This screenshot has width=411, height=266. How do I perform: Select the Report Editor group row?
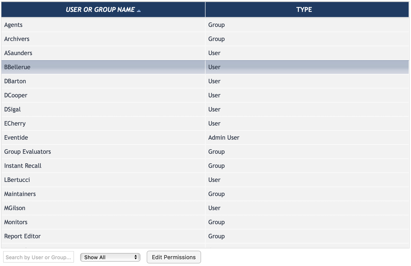[23, 236]
